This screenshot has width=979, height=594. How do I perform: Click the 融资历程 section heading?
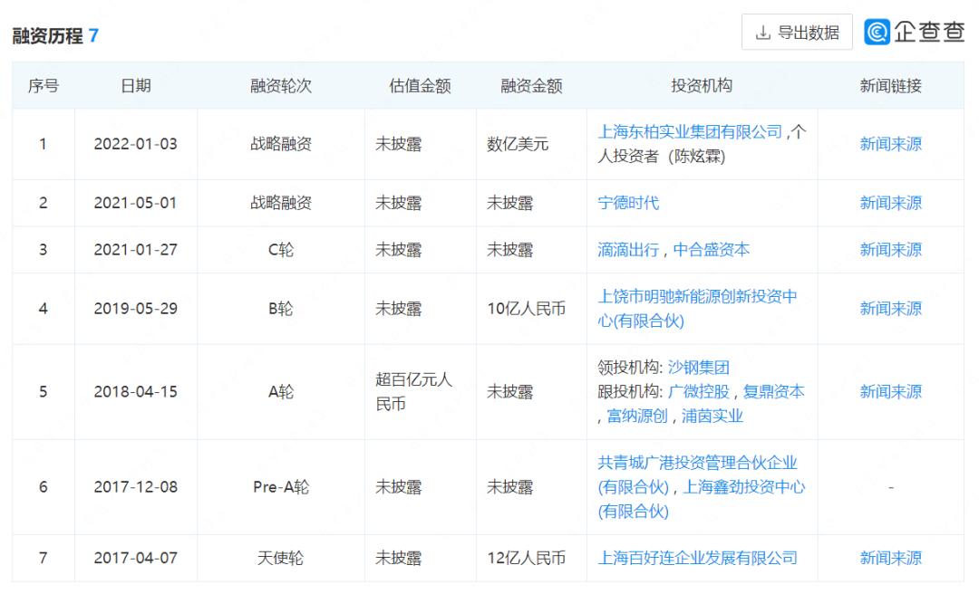tap(47, 35)
